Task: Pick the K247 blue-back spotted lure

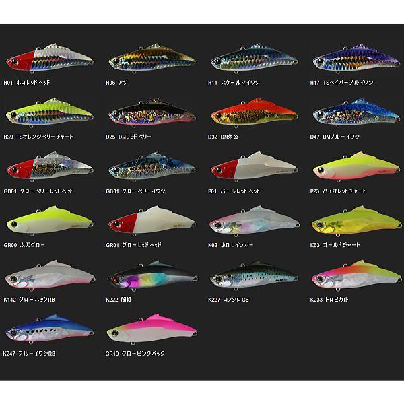Action: 49,329
